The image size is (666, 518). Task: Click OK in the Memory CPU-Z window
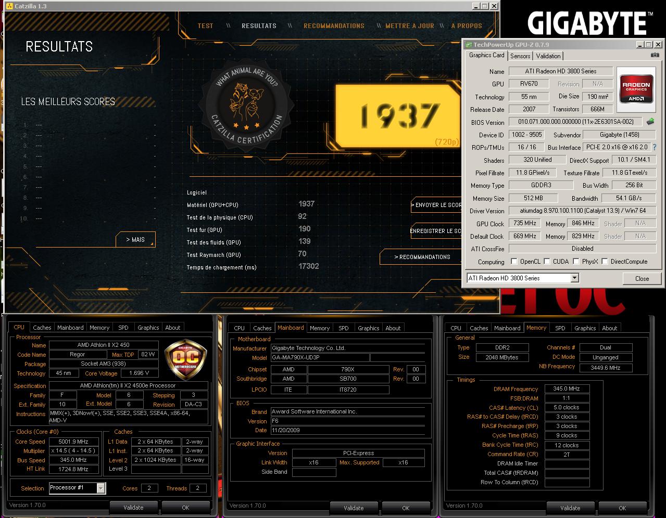[622, 508]
